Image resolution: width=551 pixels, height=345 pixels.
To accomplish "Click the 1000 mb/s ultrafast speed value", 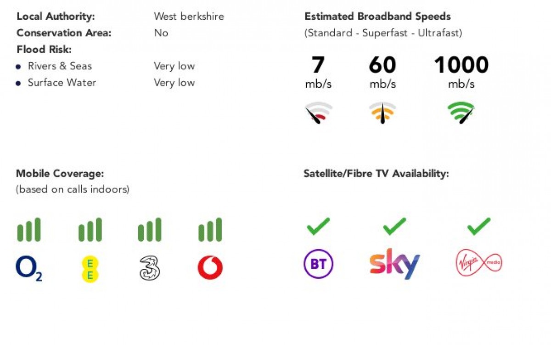I will coord(461,65).
